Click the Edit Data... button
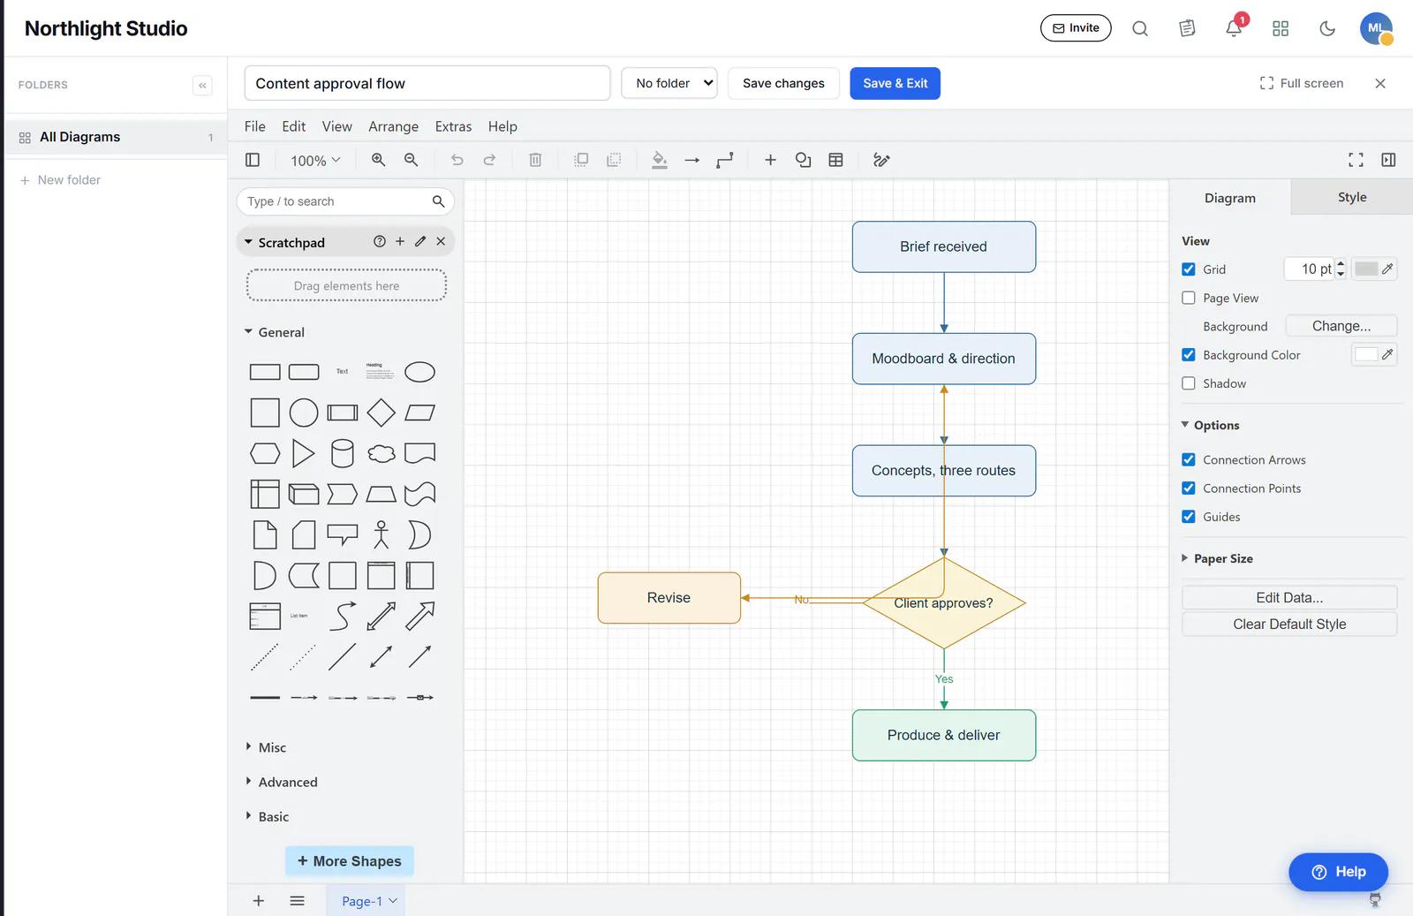 pyautogui.click(x=1289, y=597)
